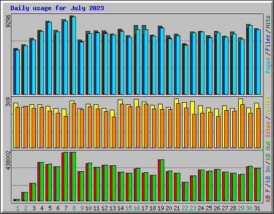Click day 29 on the x-axis
Viewport: 274px width, 214px height.
coord(241,208)
